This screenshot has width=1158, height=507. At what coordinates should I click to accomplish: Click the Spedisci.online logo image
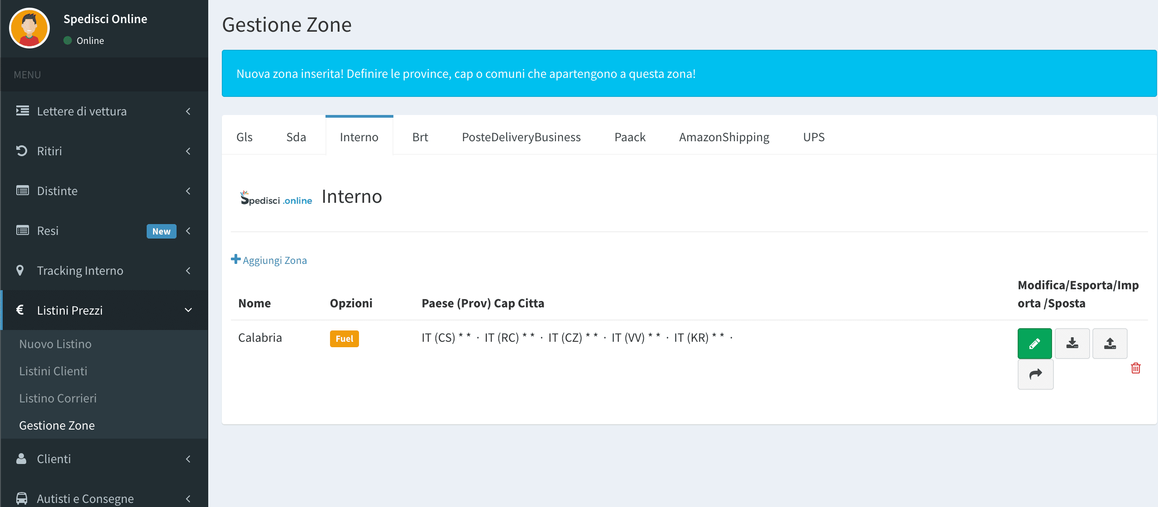[276, 198]
